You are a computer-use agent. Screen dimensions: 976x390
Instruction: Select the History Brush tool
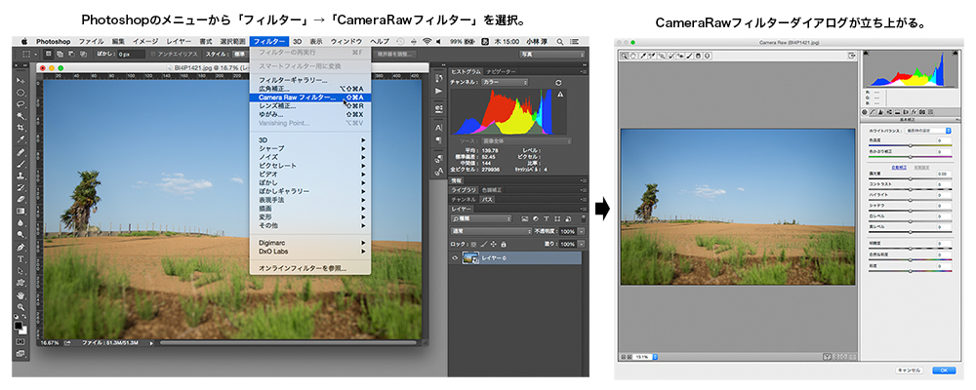click(20, 186)
